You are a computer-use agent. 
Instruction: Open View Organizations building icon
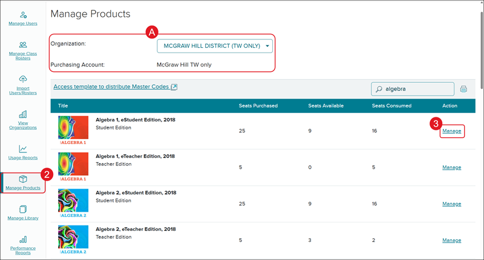pos(23,114)
